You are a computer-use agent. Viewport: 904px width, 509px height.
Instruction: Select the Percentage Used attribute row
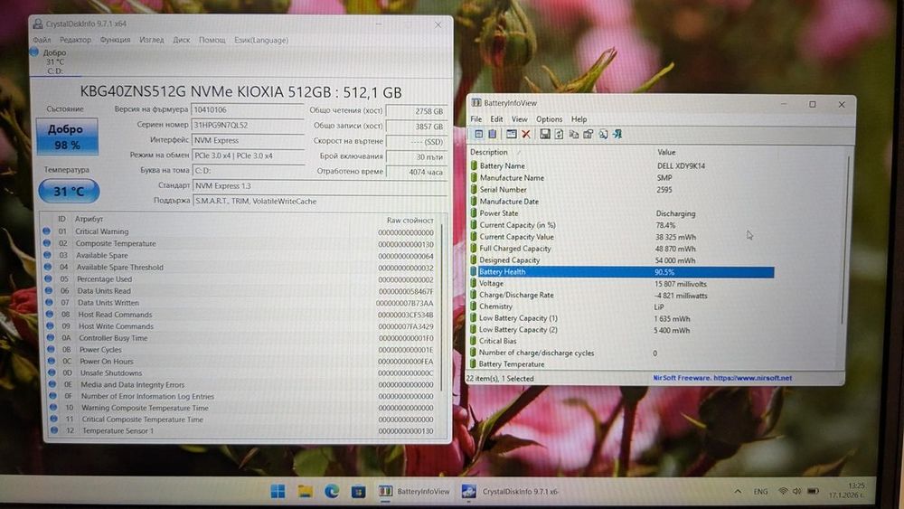tap(240, 279)
